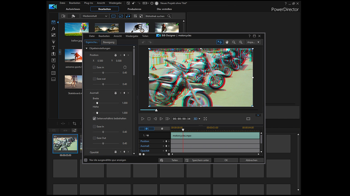Open the Anpa... zoom fit dropdown
350x196 pixels.
click(x=253, y=42)
